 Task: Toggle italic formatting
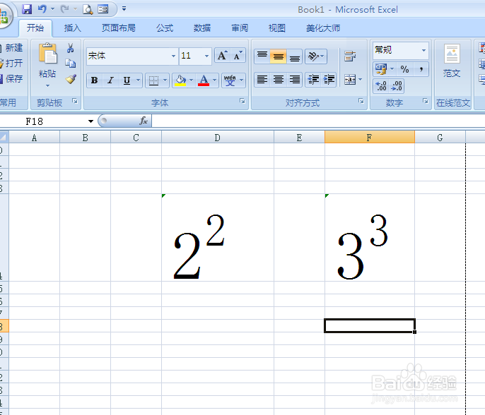tap(110, 80)
